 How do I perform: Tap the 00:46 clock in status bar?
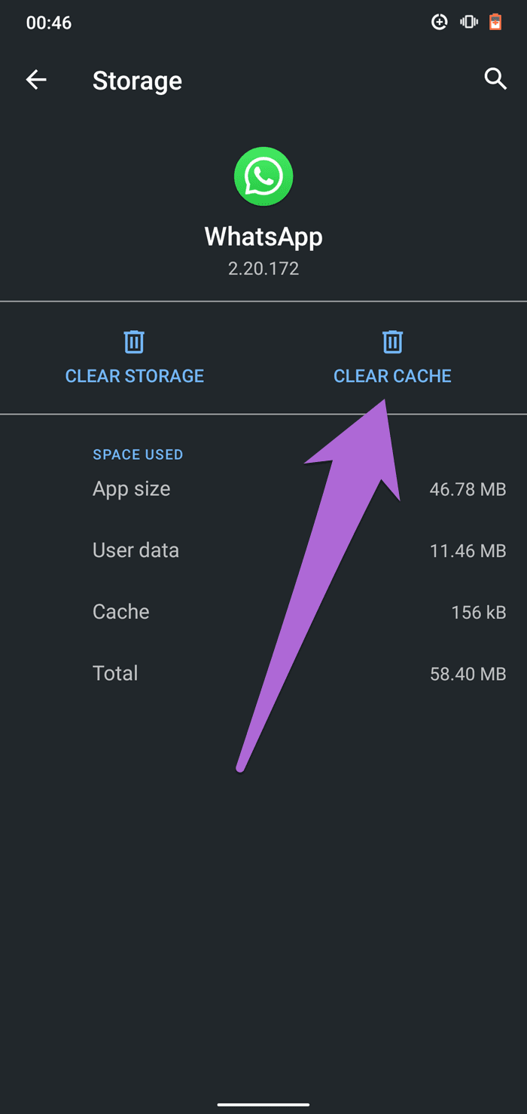(49, 23)
